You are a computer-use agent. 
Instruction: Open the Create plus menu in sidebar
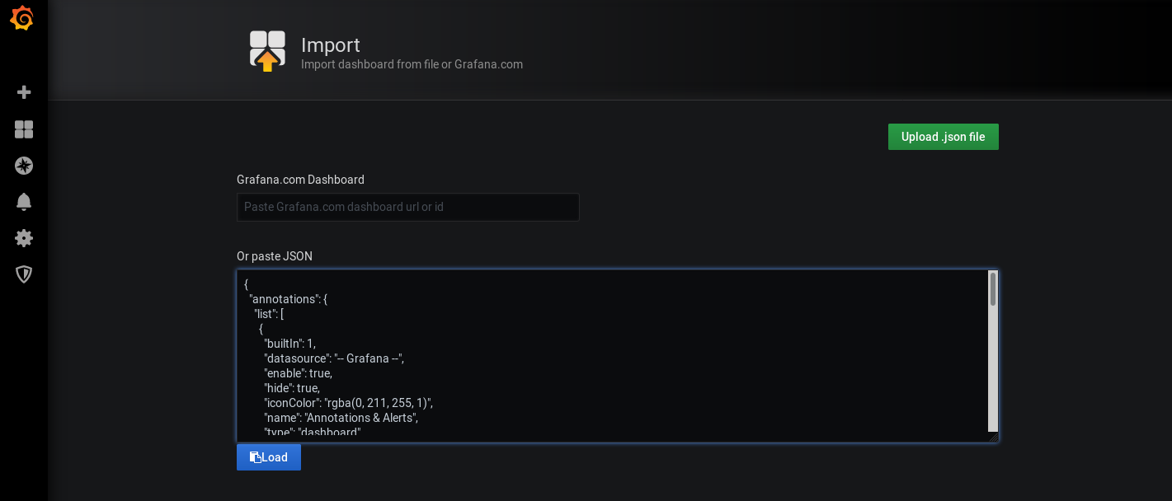tap(24, 92)
